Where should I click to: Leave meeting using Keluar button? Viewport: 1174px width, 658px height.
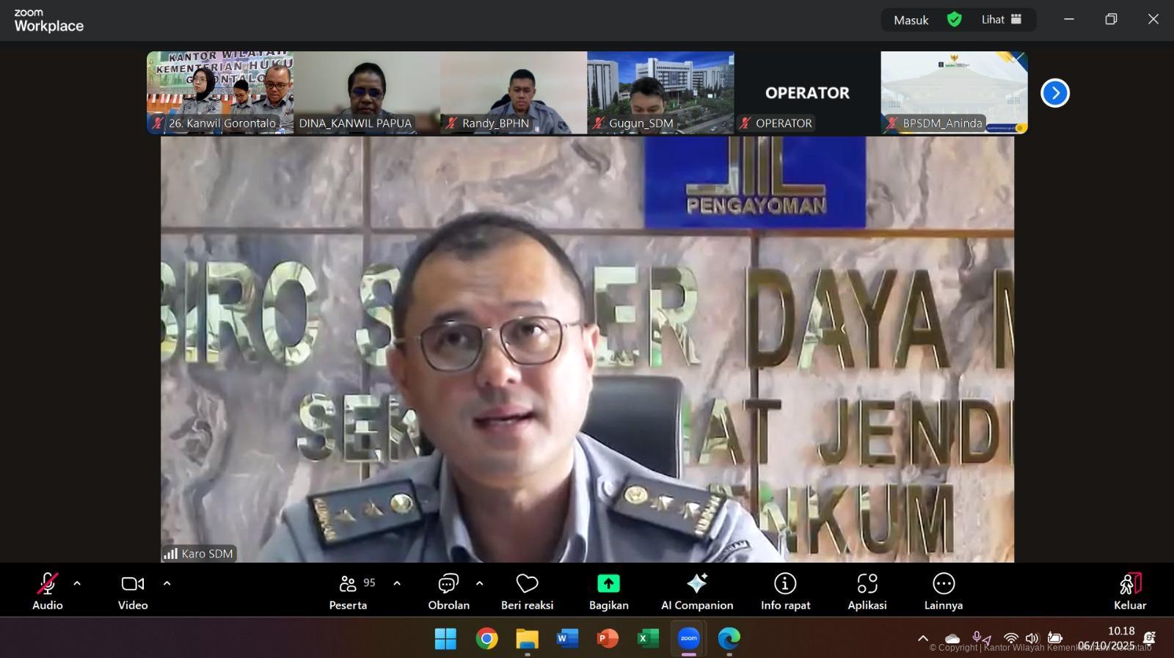coord(1129,591)
